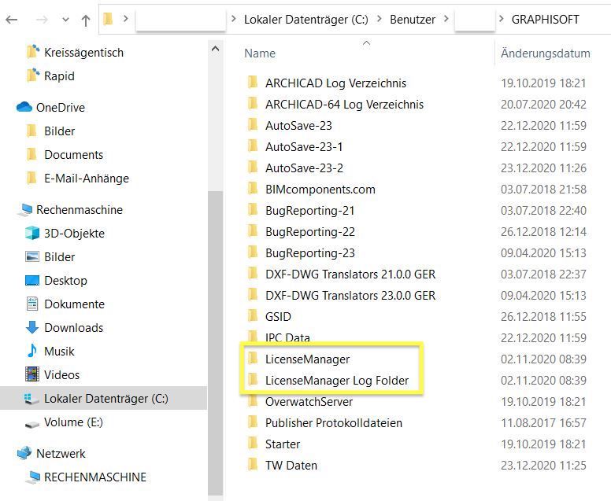Sort by the Name column header
Screen dimensions: 611x501
(x=260, y=53)
